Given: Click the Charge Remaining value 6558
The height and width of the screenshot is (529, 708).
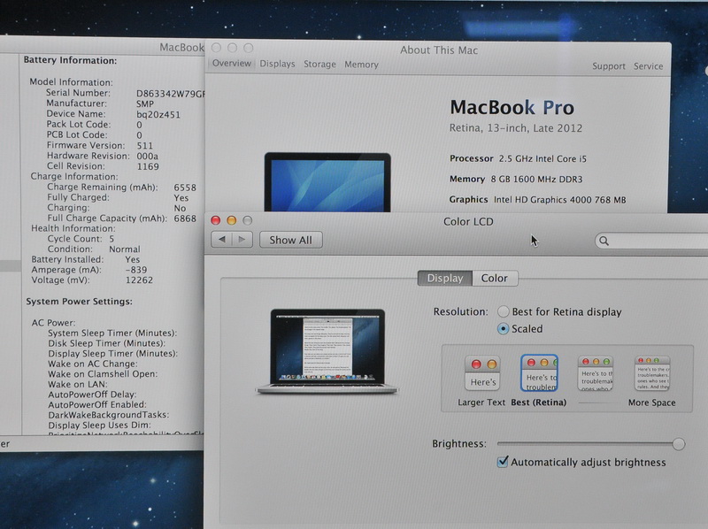Looking at the screenshot, I should tap(185, 188).
